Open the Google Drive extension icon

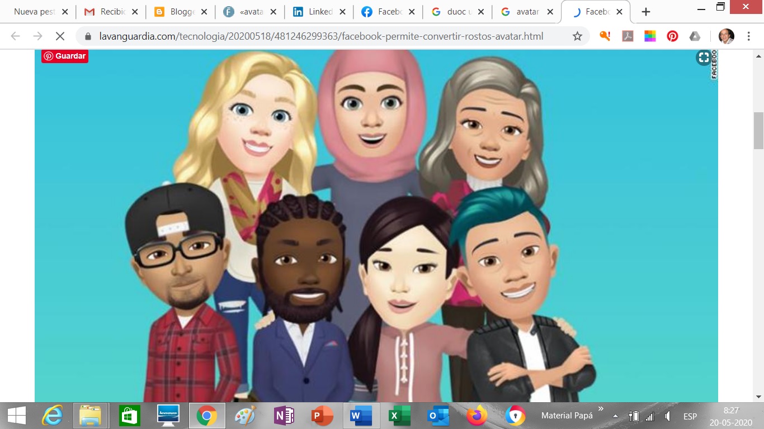click(695, 36)
